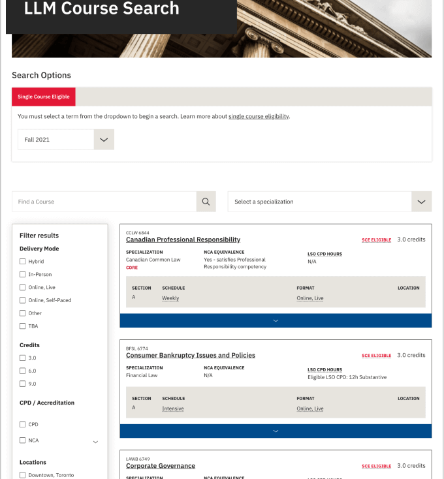Expand Consumer Bankruptcy Issues details blue bar
Screen dimensions: 444x479
276,431
